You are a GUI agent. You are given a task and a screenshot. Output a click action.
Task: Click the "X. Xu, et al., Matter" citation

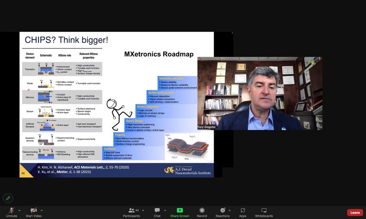click(x=64, y=172)
